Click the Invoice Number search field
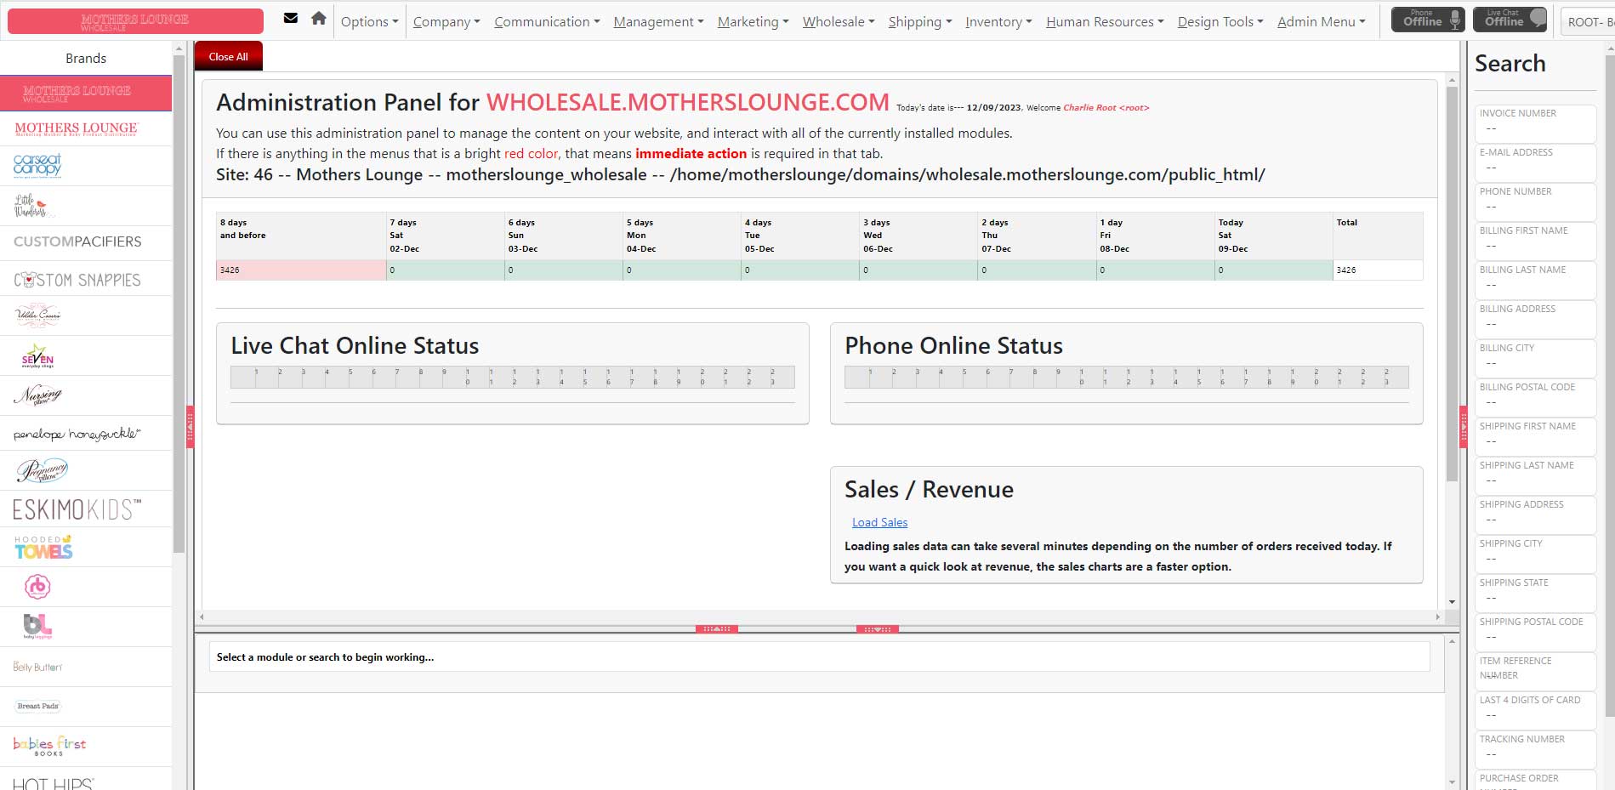1615x790 pixels. 1534,128
